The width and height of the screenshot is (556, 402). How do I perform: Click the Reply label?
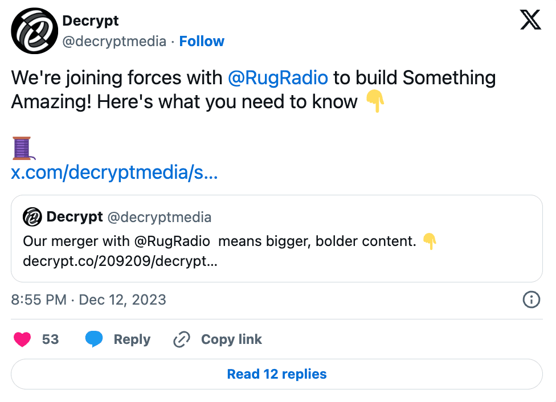click(x=132, y=339)
